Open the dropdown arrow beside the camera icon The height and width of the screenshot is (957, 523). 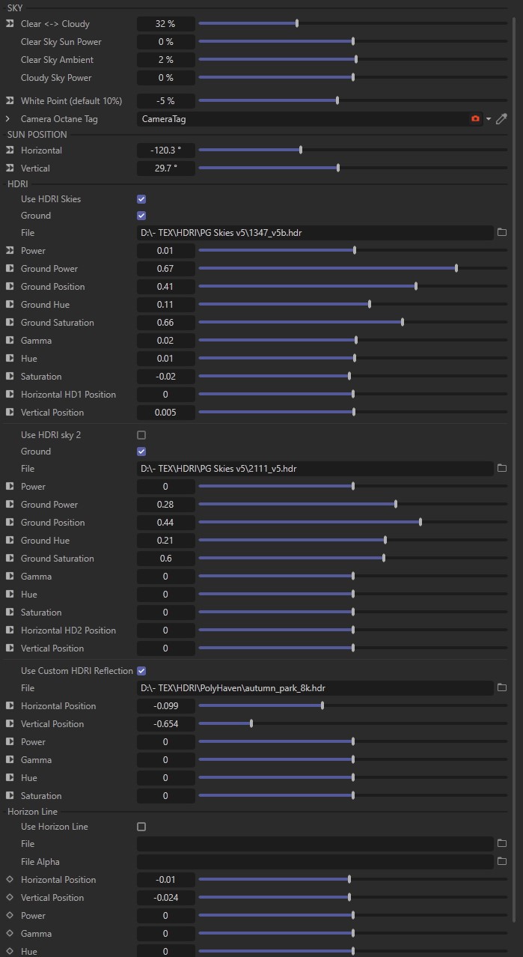[489, 119]
